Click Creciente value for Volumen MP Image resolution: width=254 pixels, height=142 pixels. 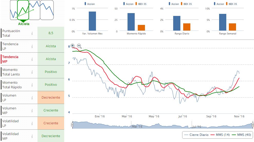tap(51, 110)
